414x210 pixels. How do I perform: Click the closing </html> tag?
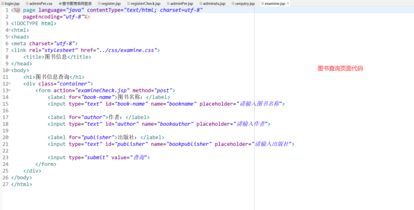pos(21,185)
